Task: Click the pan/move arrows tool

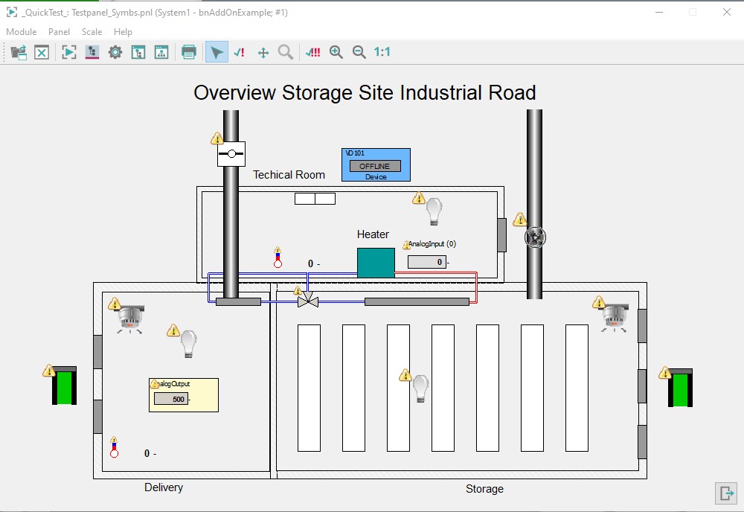Action: pyautogui.click(x=263, y=52)
